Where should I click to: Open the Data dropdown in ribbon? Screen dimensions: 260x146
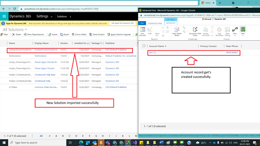(x=243, y=31)
